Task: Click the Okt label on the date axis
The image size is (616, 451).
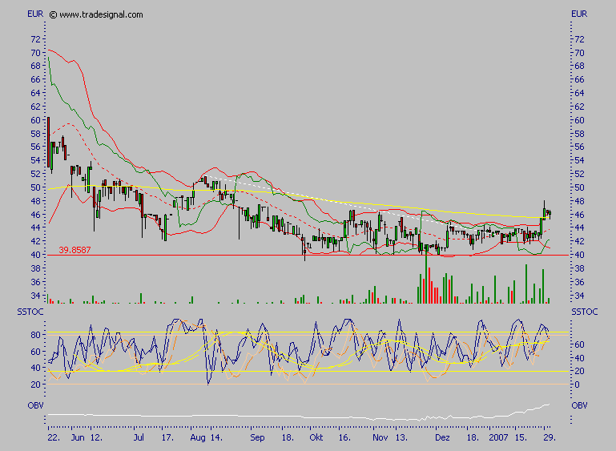Action: point(316,437)
